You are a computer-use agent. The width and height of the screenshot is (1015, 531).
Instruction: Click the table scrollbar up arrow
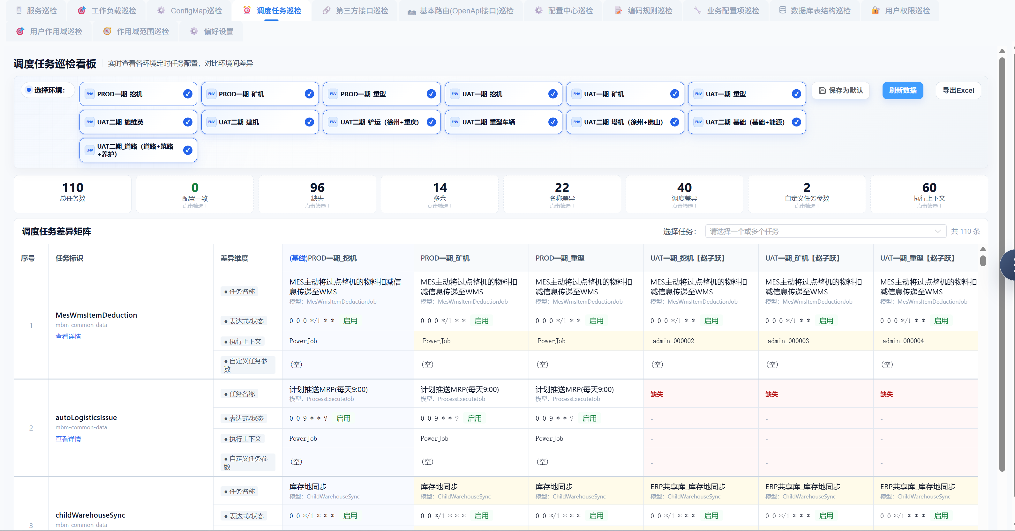(983, 249)
